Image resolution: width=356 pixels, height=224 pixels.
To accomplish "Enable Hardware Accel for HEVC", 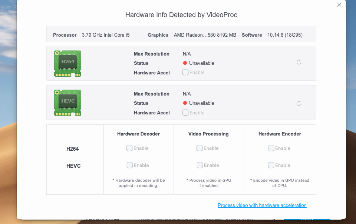I will coord(185,113).
